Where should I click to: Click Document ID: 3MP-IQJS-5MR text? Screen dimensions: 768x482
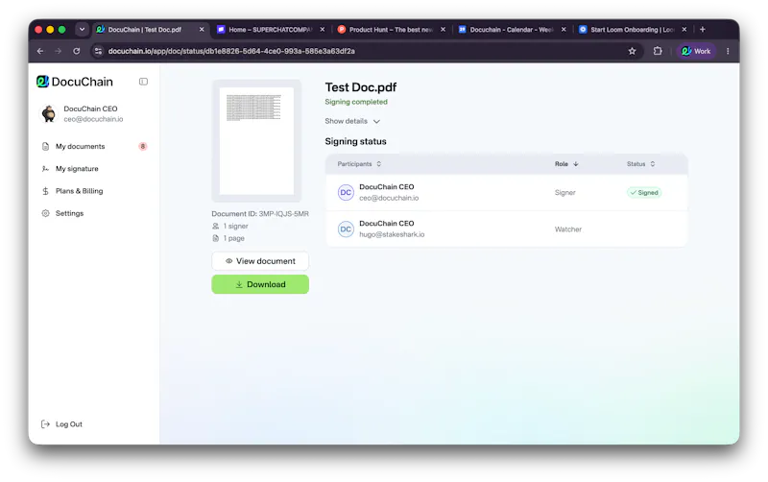click(260, 214)
